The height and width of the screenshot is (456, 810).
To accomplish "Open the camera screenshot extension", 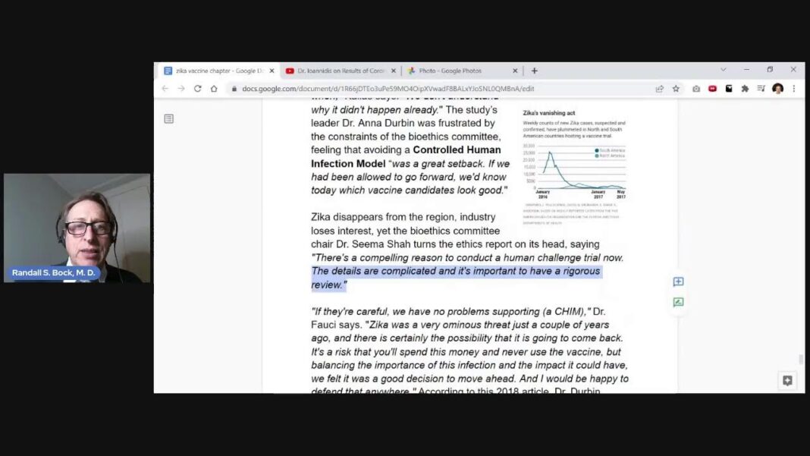I will tap(696, 89).
